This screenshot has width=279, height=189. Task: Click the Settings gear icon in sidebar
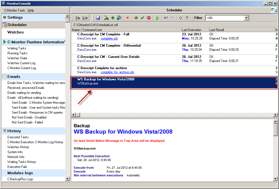coord(5,17)
